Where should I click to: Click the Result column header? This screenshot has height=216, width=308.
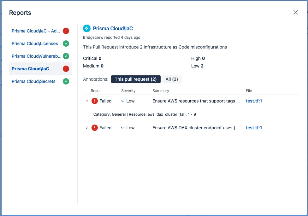[x=96, y=91]
